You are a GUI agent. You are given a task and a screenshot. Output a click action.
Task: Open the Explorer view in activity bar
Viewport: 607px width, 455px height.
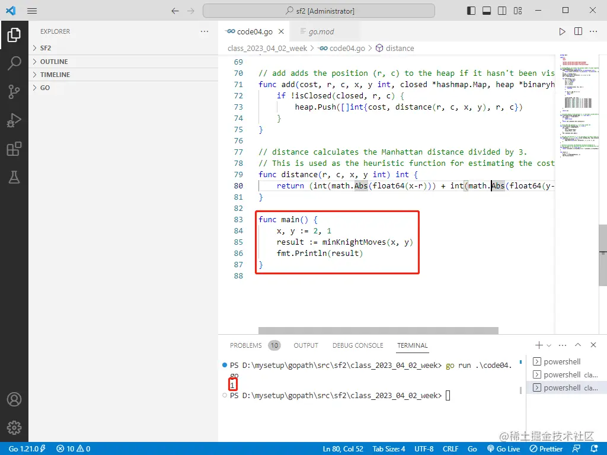pos(14,35)
